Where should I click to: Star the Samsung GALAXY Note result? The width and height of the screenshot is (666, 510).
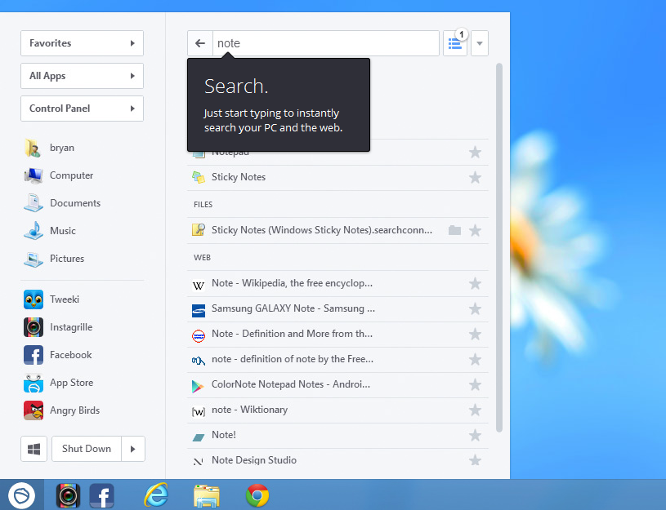pos(475,309)
